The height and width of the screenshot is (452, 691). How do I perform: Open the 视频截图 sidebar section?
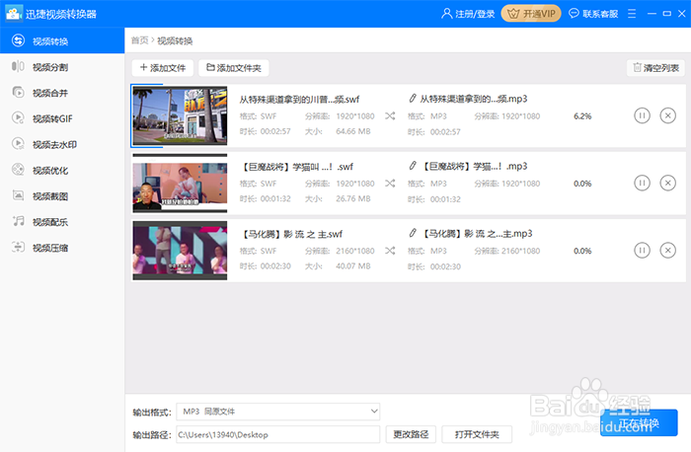[x=62, y=196]
